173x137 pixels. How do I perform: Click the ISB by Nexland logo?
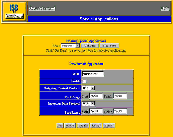[x=15, y=12]
